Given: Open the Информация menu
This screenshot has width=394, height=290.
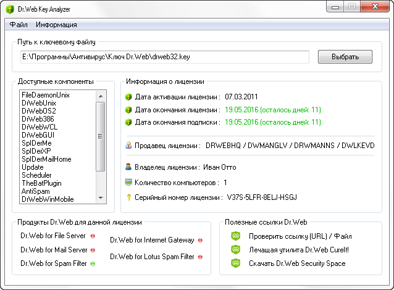Looking at the screenshot, I should point(57,25).
